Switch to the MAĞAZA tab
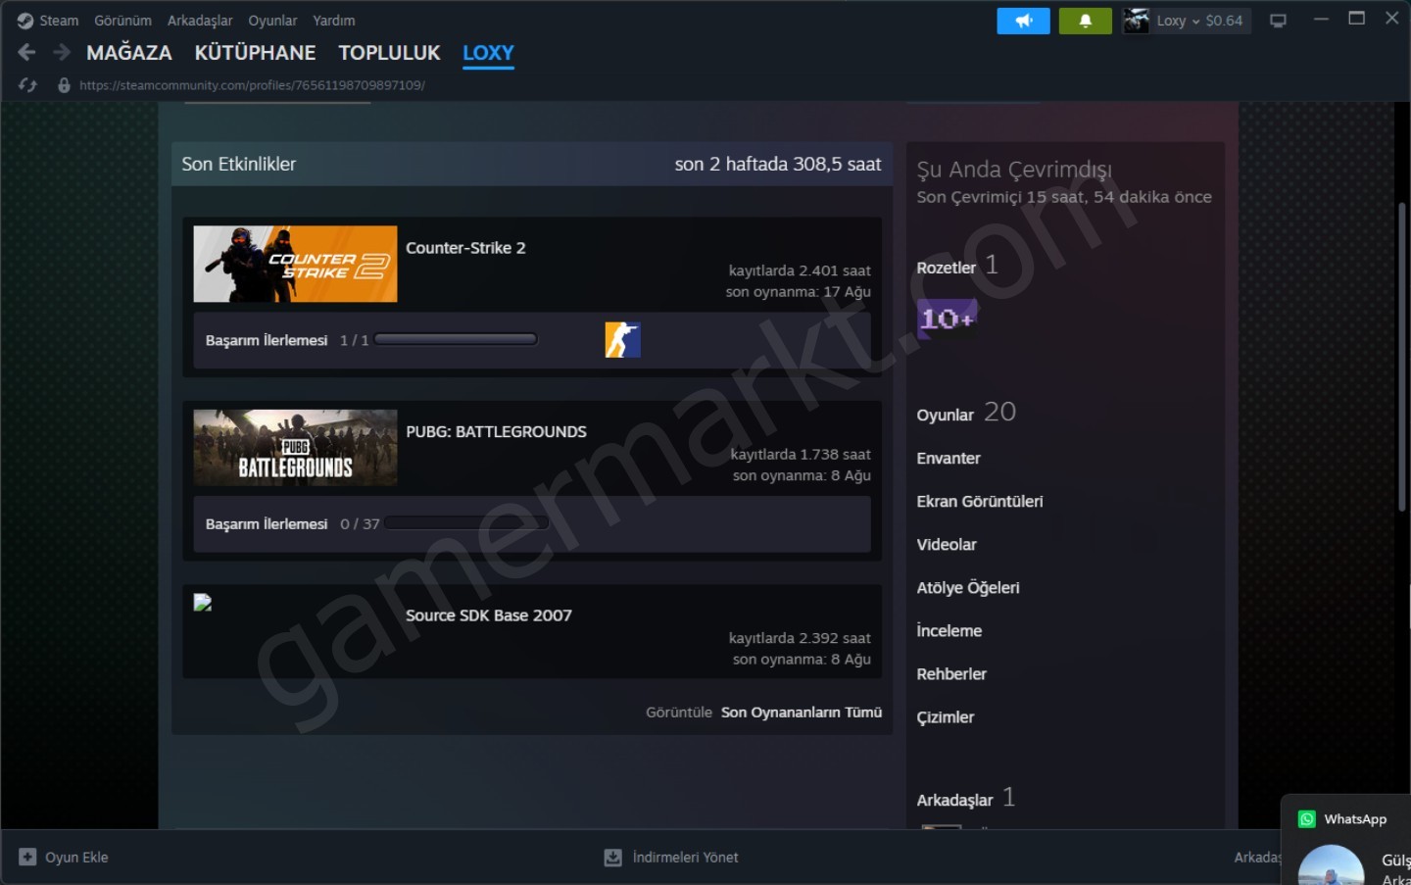This screenshot has height=885, width=1411. click(x=129, y=53)
